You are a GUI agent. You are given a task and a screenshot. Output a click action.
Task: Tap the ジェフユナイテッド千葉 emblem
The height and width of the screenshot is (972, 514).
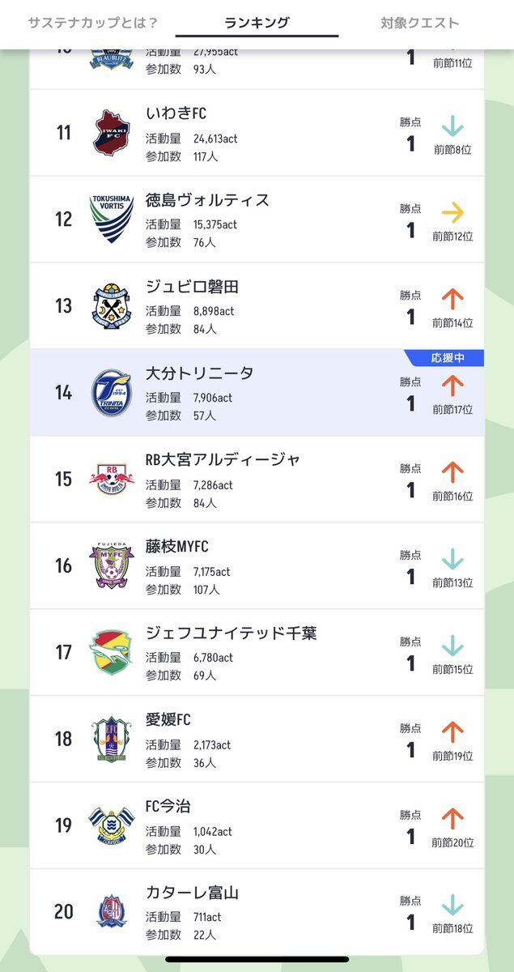[x=112, y=652]
